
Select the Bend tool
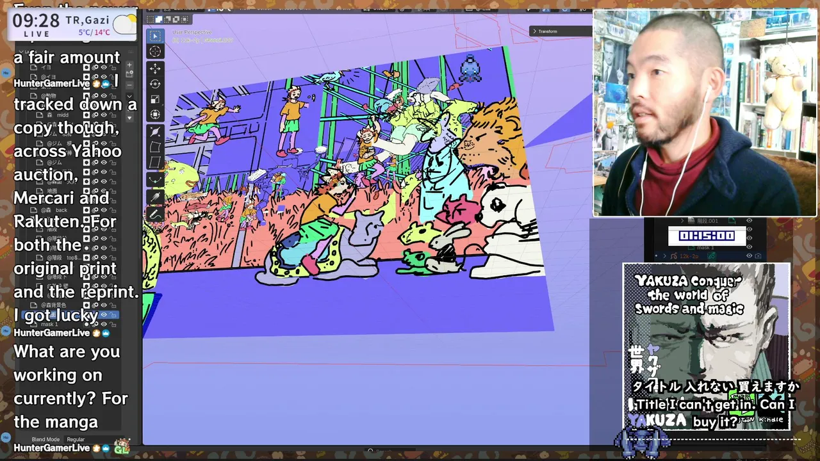[155, 147]
